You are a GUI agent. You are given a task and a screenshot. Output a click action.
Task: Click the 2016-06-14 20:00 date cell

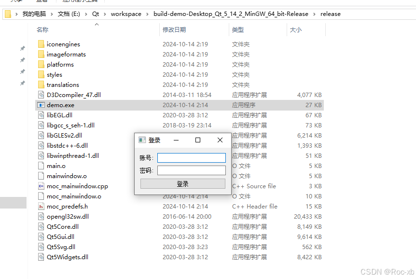tap(187, 217)
